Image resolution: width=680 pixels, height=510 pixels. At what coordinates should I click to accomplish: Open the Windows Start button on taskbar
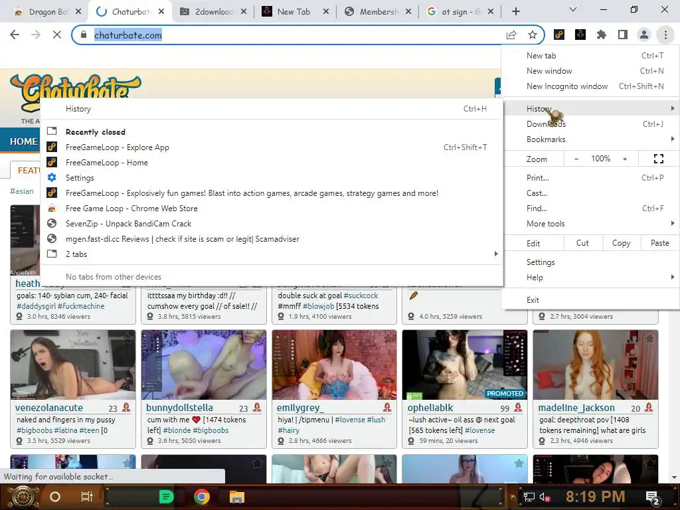[x=23, y=497]
